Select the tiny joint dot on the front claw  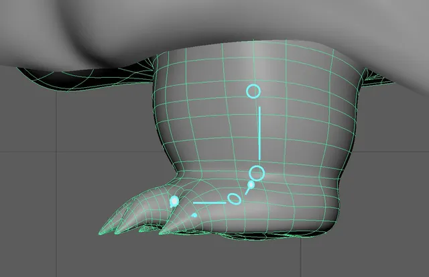(x=194, y=215)
